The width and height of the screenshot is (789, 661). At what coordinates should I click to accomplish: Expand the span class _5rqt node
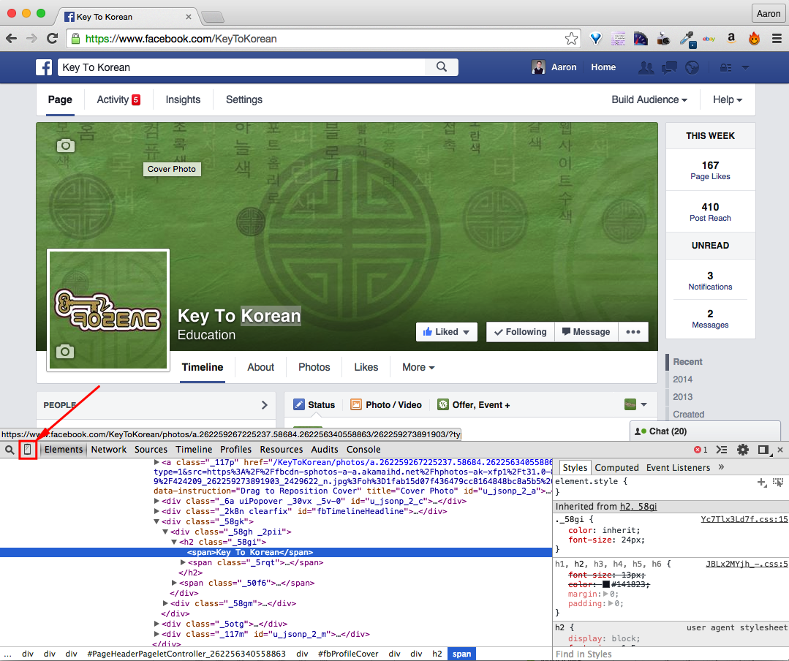(x=184, y=563)
